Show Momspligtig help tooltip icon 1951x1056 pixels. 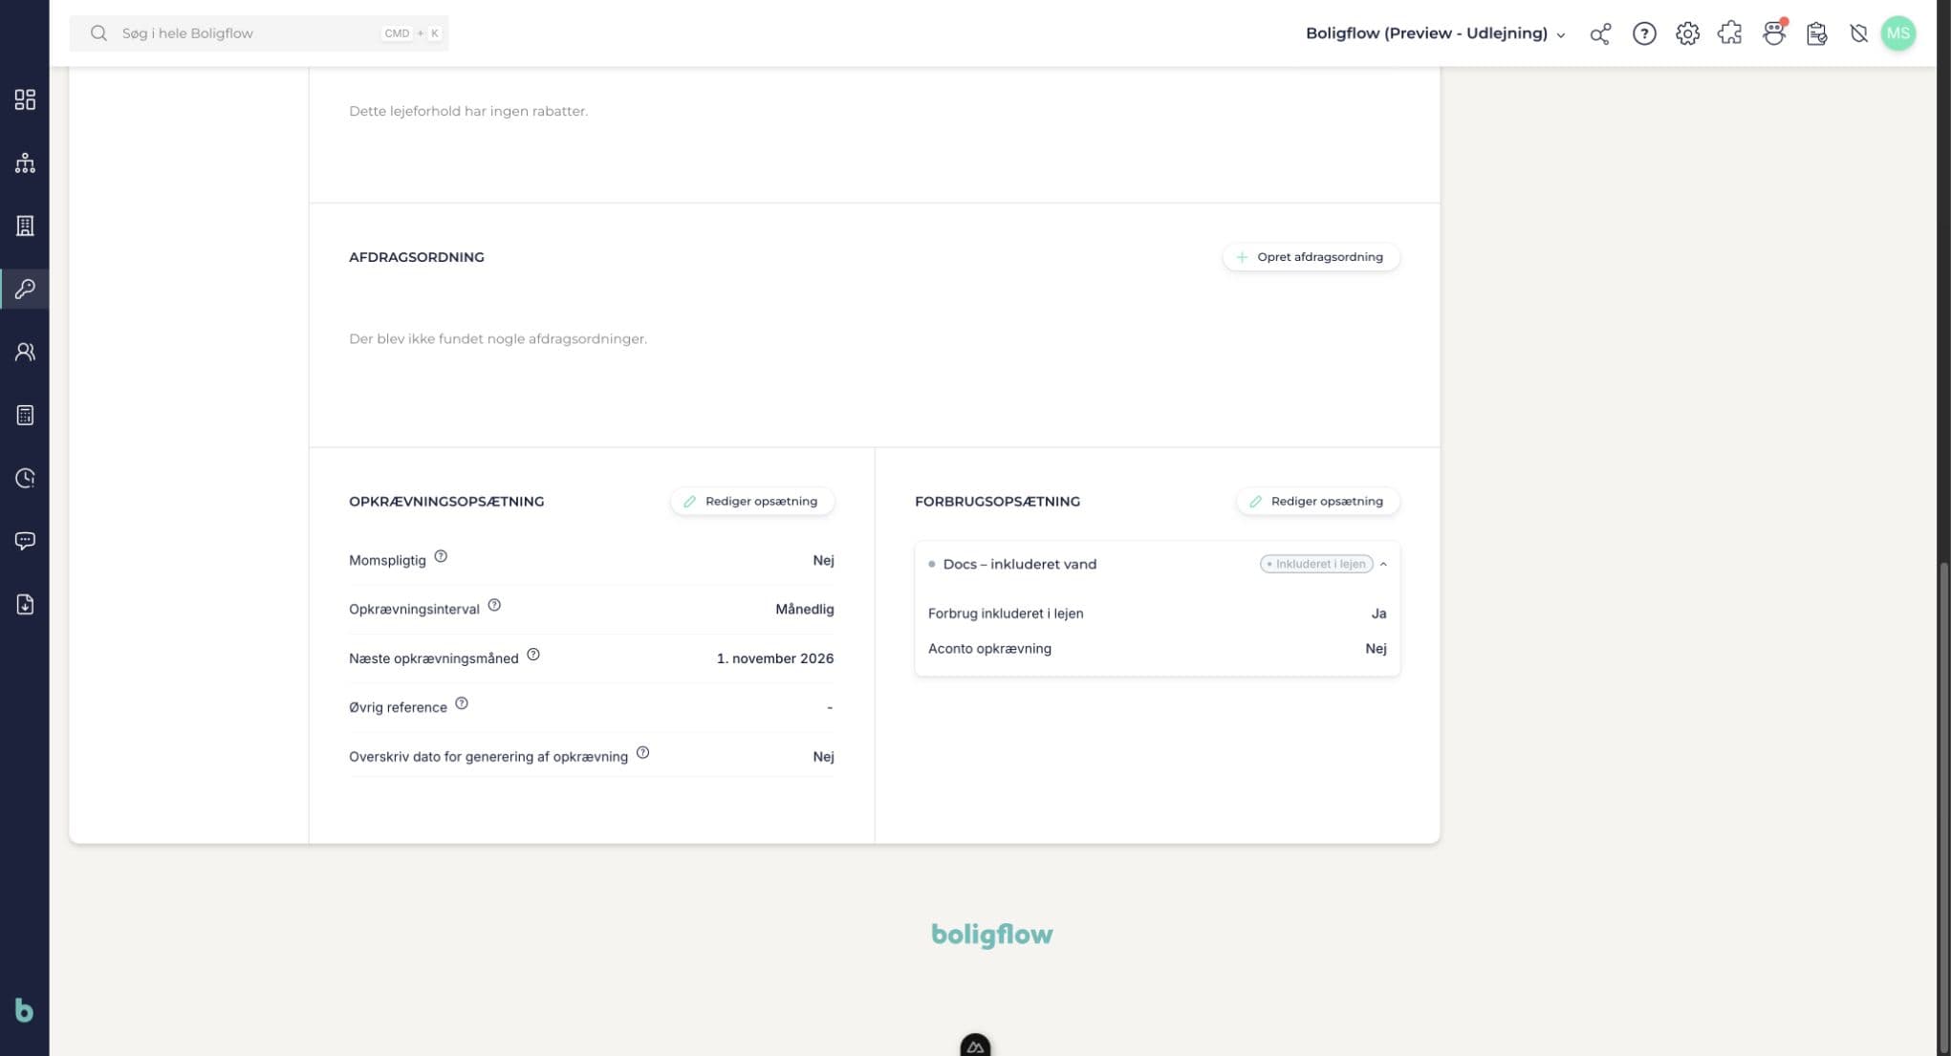coord(441,556)
